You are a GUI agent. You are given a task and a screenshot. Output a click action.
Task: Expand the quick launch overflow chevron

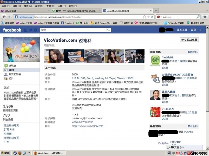pos(29,152)
